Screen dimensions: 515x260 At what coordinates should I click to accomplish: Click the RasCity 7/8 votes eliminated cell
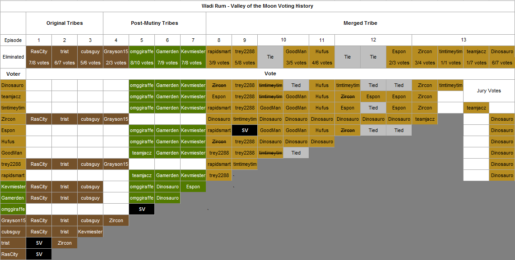[x=39, y=57]
